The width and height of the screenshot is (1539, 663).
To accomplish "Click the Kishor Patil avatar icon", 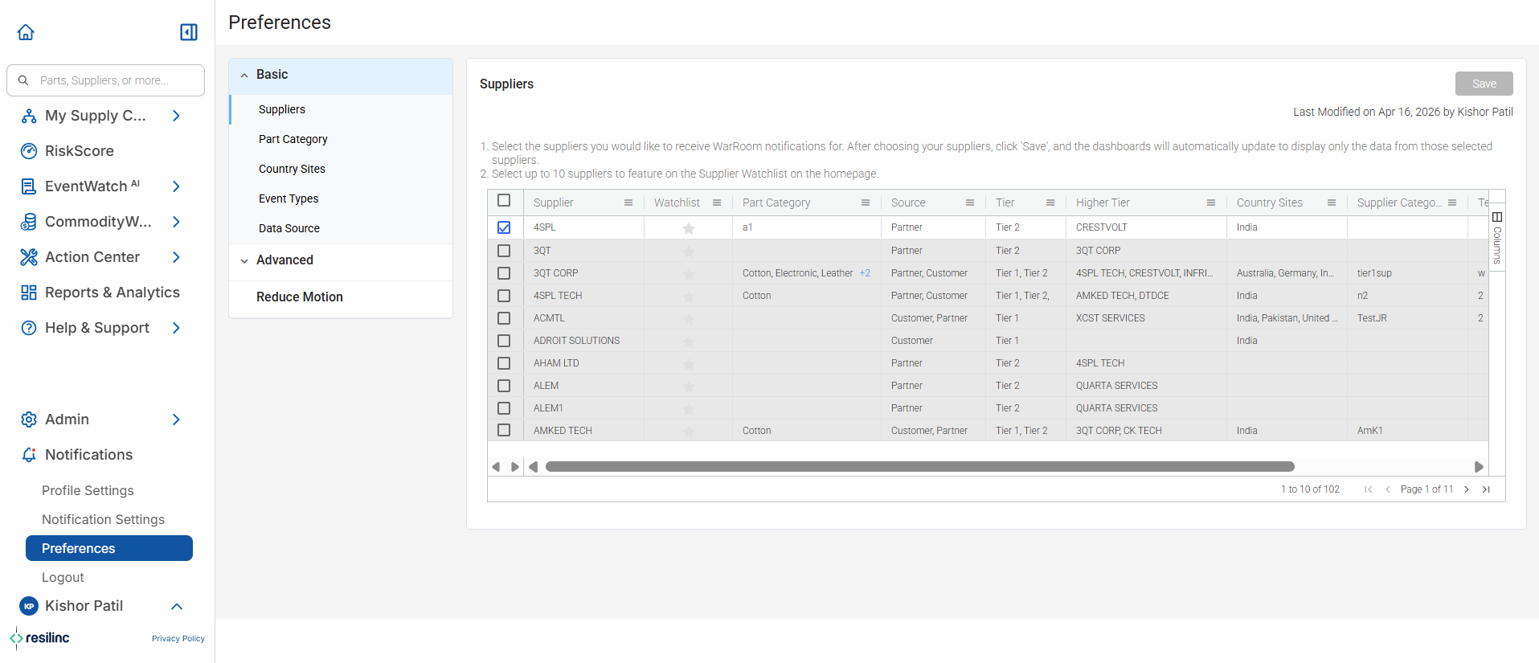I will click(29, 606).
